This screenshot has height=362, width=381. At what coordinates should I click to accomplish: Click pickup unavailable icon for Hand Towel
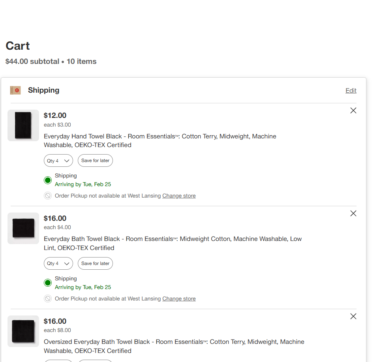(x=48, y=196)
